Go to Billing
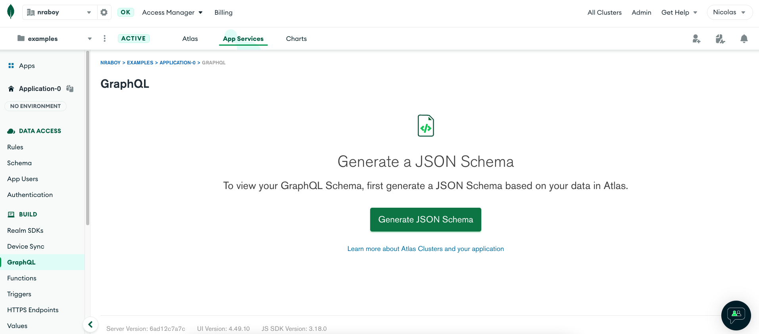This screenshot has height=334, width=759. (x=223, y=12)
